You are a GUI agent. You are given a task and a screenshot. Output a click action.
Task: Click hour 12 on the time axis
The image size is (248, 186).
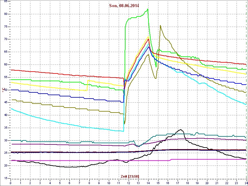128,183
